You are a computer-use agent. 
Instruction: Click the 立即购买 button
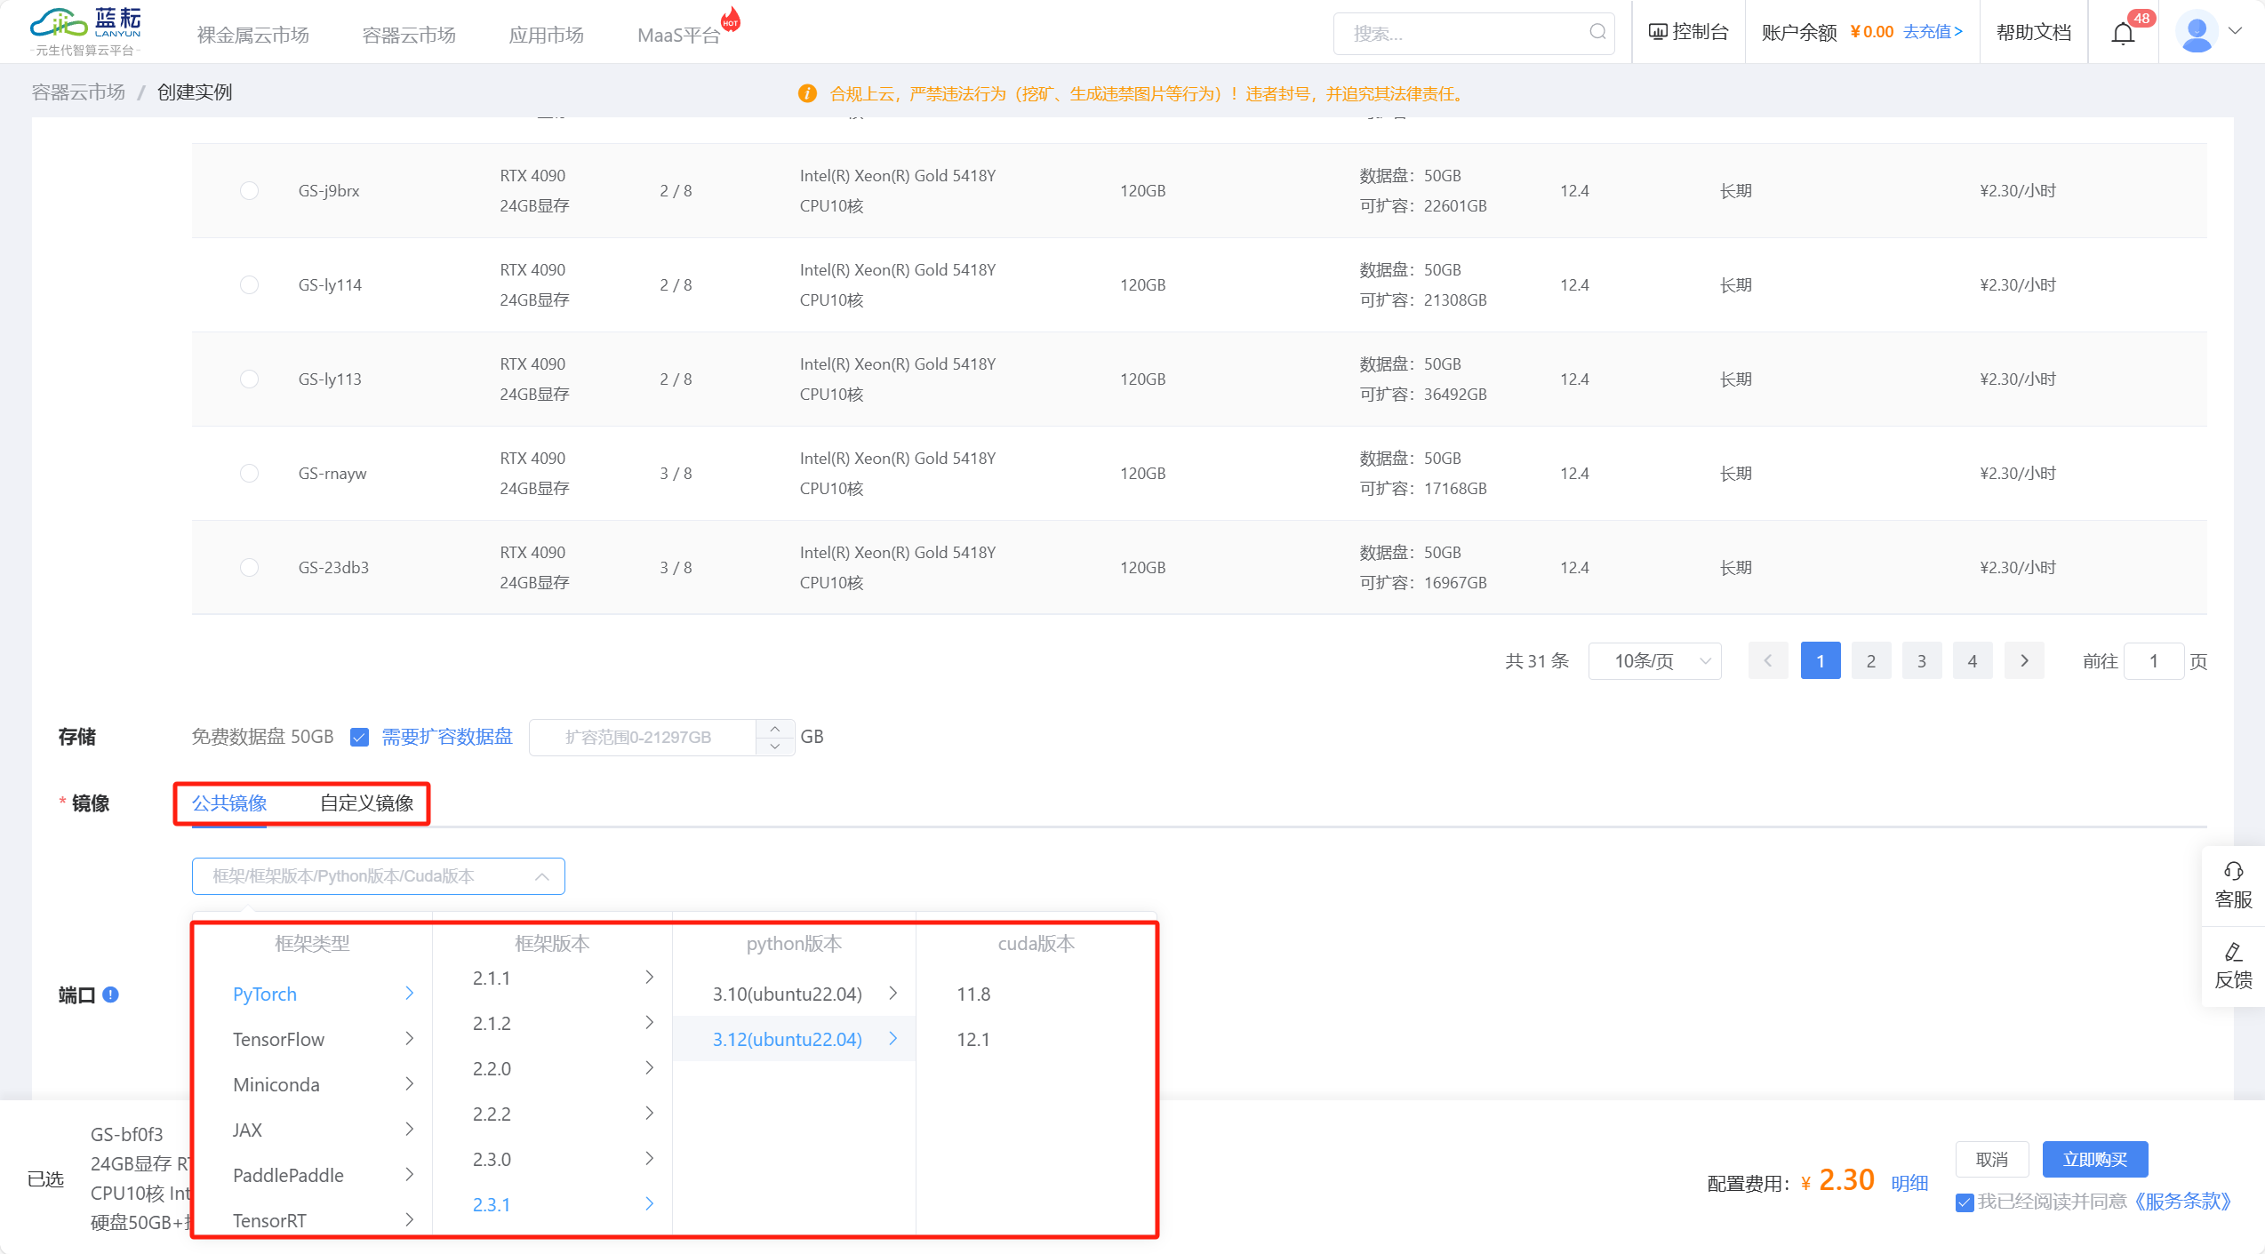click(2094, 1160)
